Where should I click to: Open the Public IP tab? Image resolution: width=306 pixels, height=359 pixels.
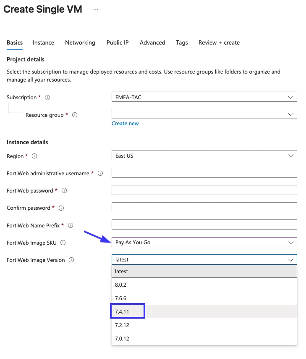(118, 43)
